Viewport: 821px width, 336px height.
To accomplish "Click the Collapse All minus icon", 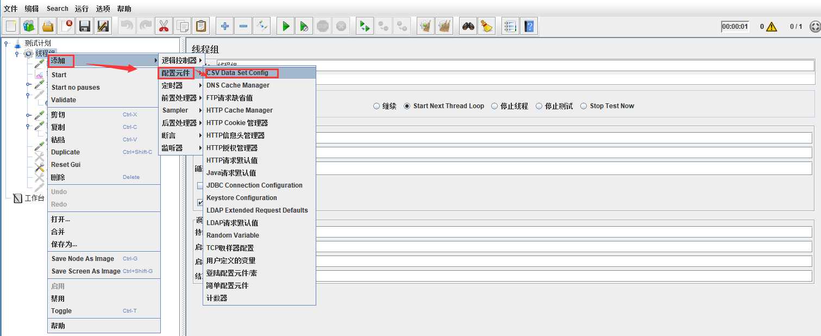I will [243, 26].
